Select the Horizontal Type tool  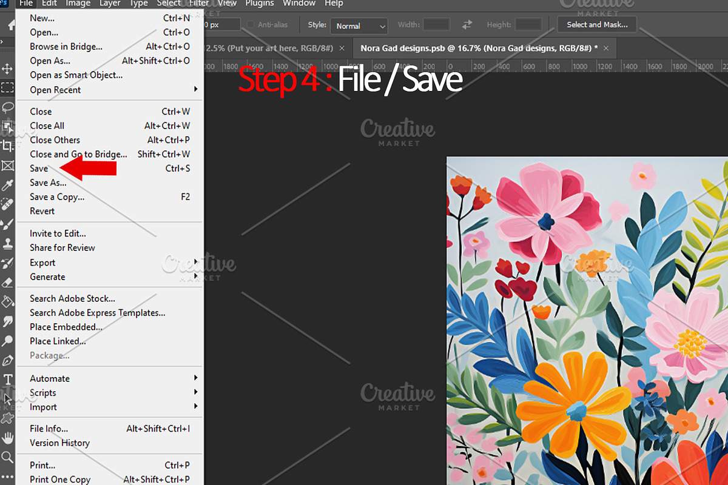point(7,380)
